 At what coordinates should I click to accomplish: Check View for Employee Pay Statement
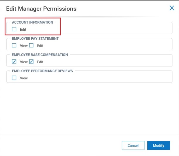[14, 45]
